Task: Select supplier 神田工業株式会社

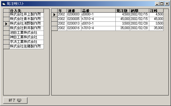Action: coord(27,37)
